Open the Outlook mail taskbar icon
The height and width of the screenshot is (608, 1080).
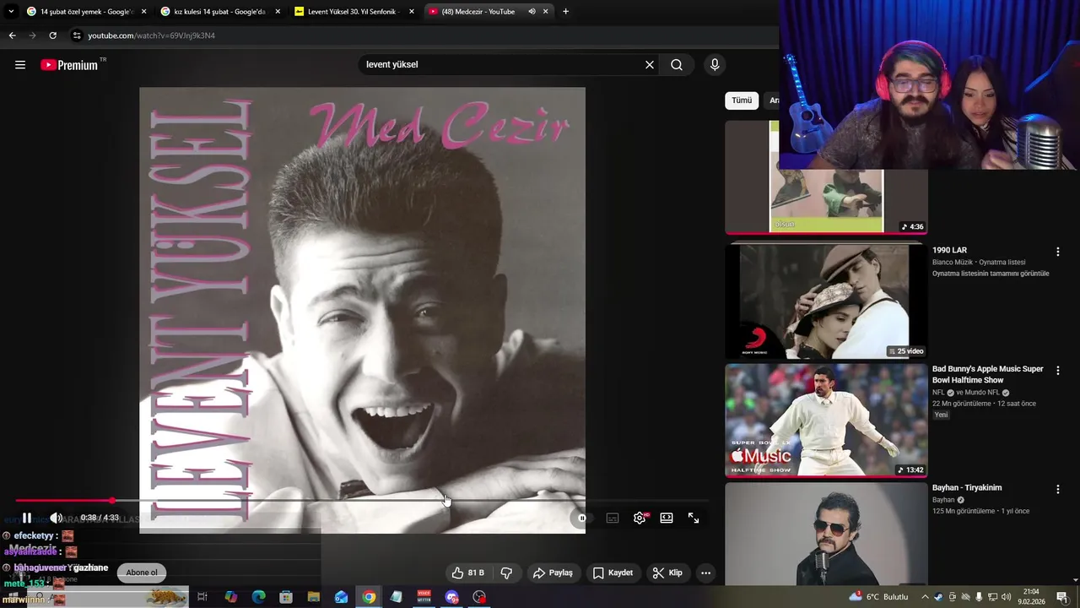tap(341, 597)
